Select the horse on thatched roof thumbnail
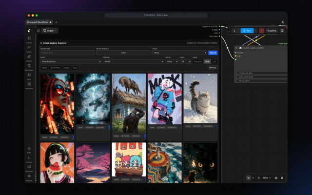This screenshot has height=195, width=312. point(129,103)
